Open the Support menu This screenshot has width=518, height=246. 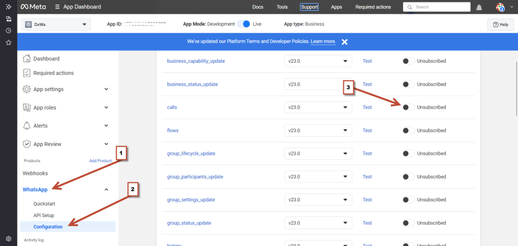coord(309,7)
